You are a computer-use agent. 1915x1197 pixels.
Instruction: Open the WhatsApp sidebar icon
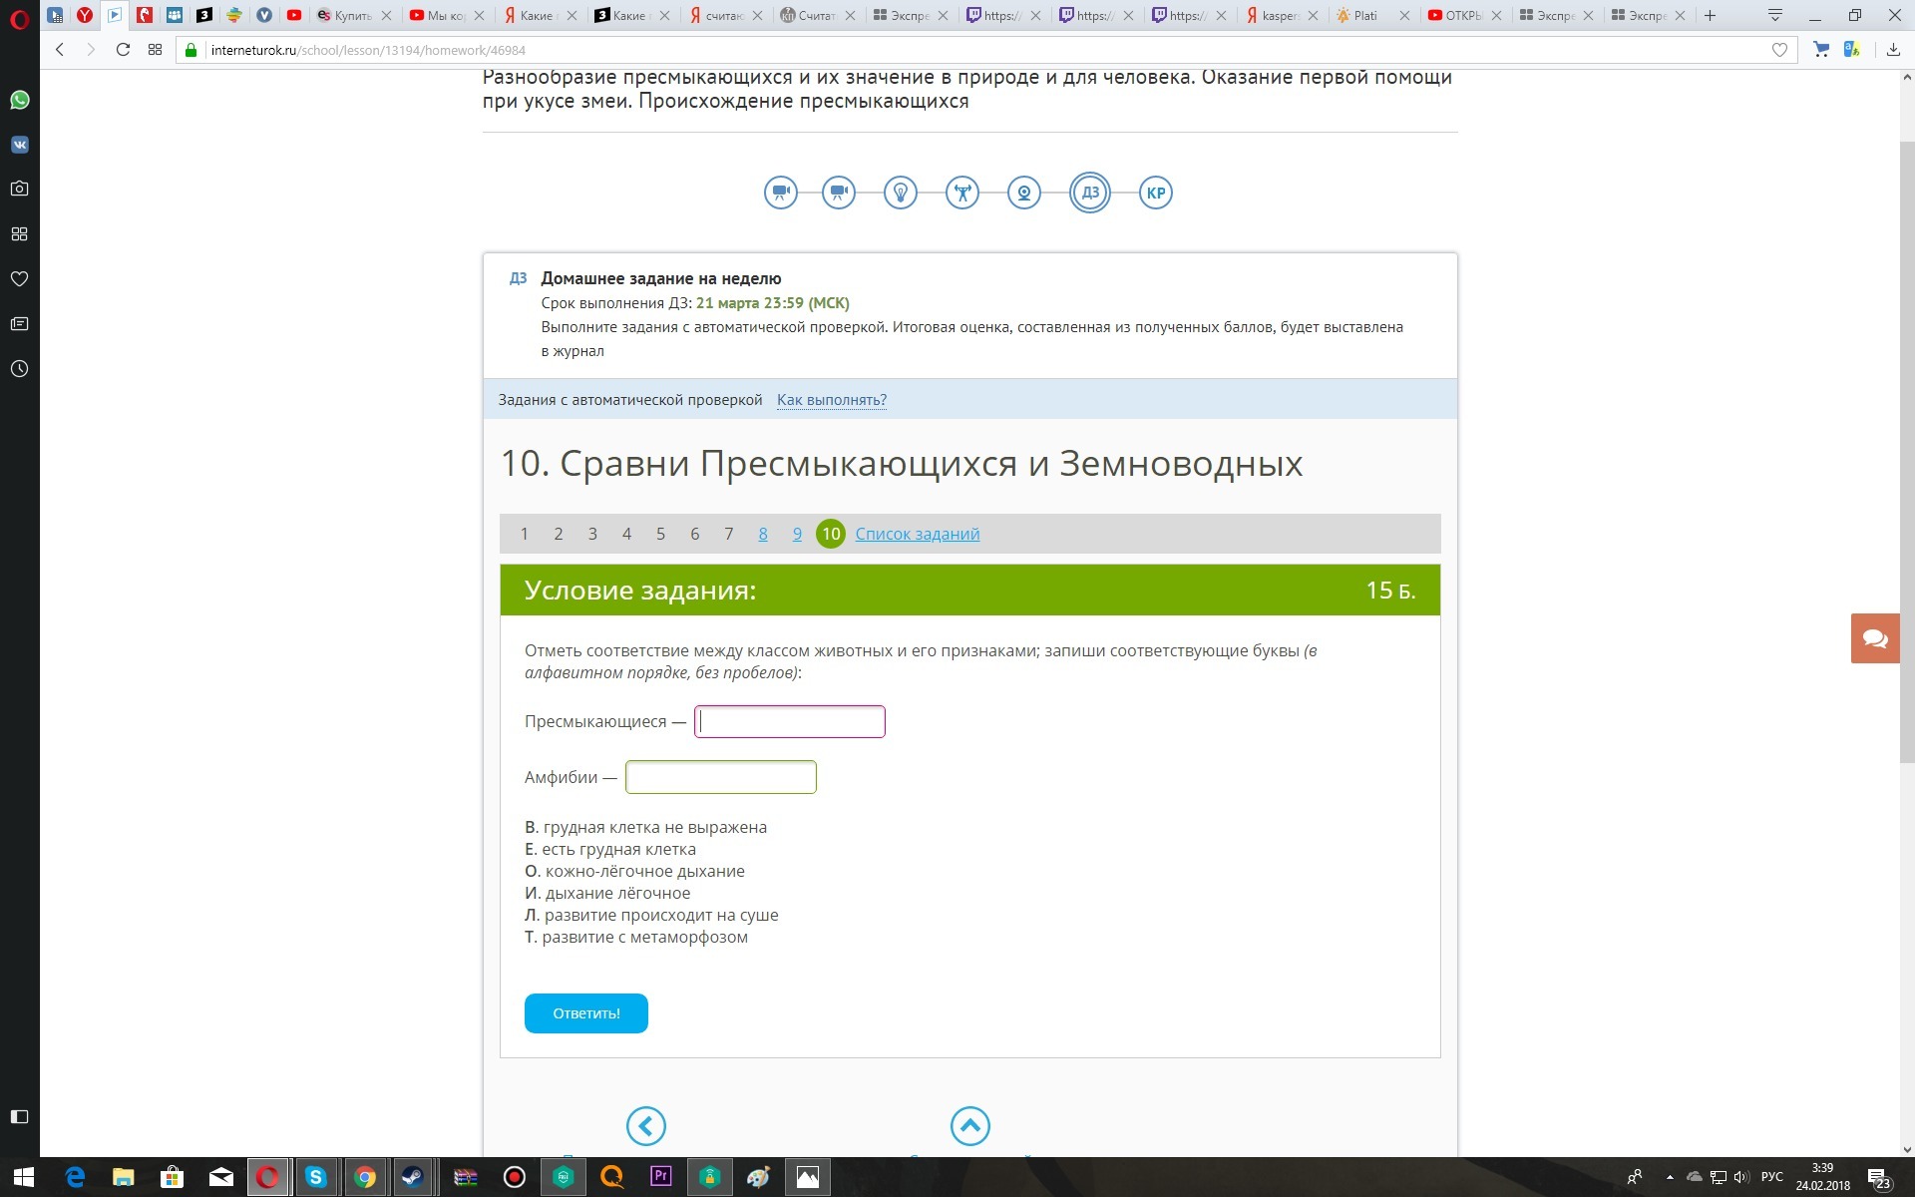coord(19,100)
